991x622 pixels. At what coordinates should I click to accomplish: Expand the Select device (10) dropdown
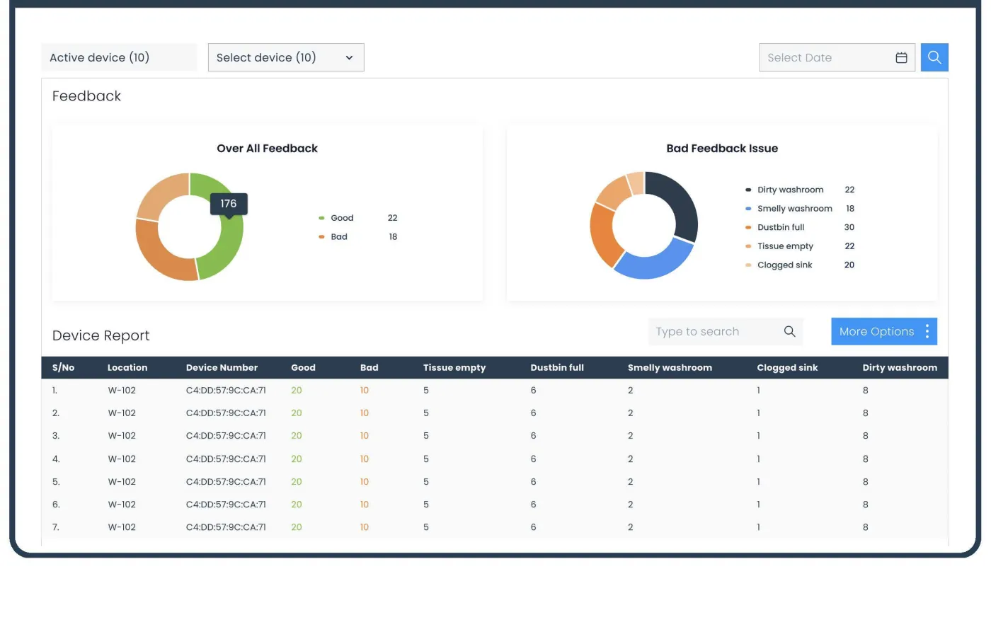pos(286,57)
